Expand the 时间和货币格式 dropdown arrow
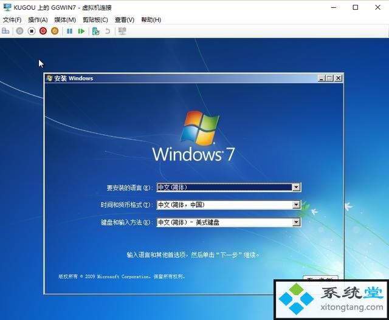389x320 pixels. click(x=296, y=205)
